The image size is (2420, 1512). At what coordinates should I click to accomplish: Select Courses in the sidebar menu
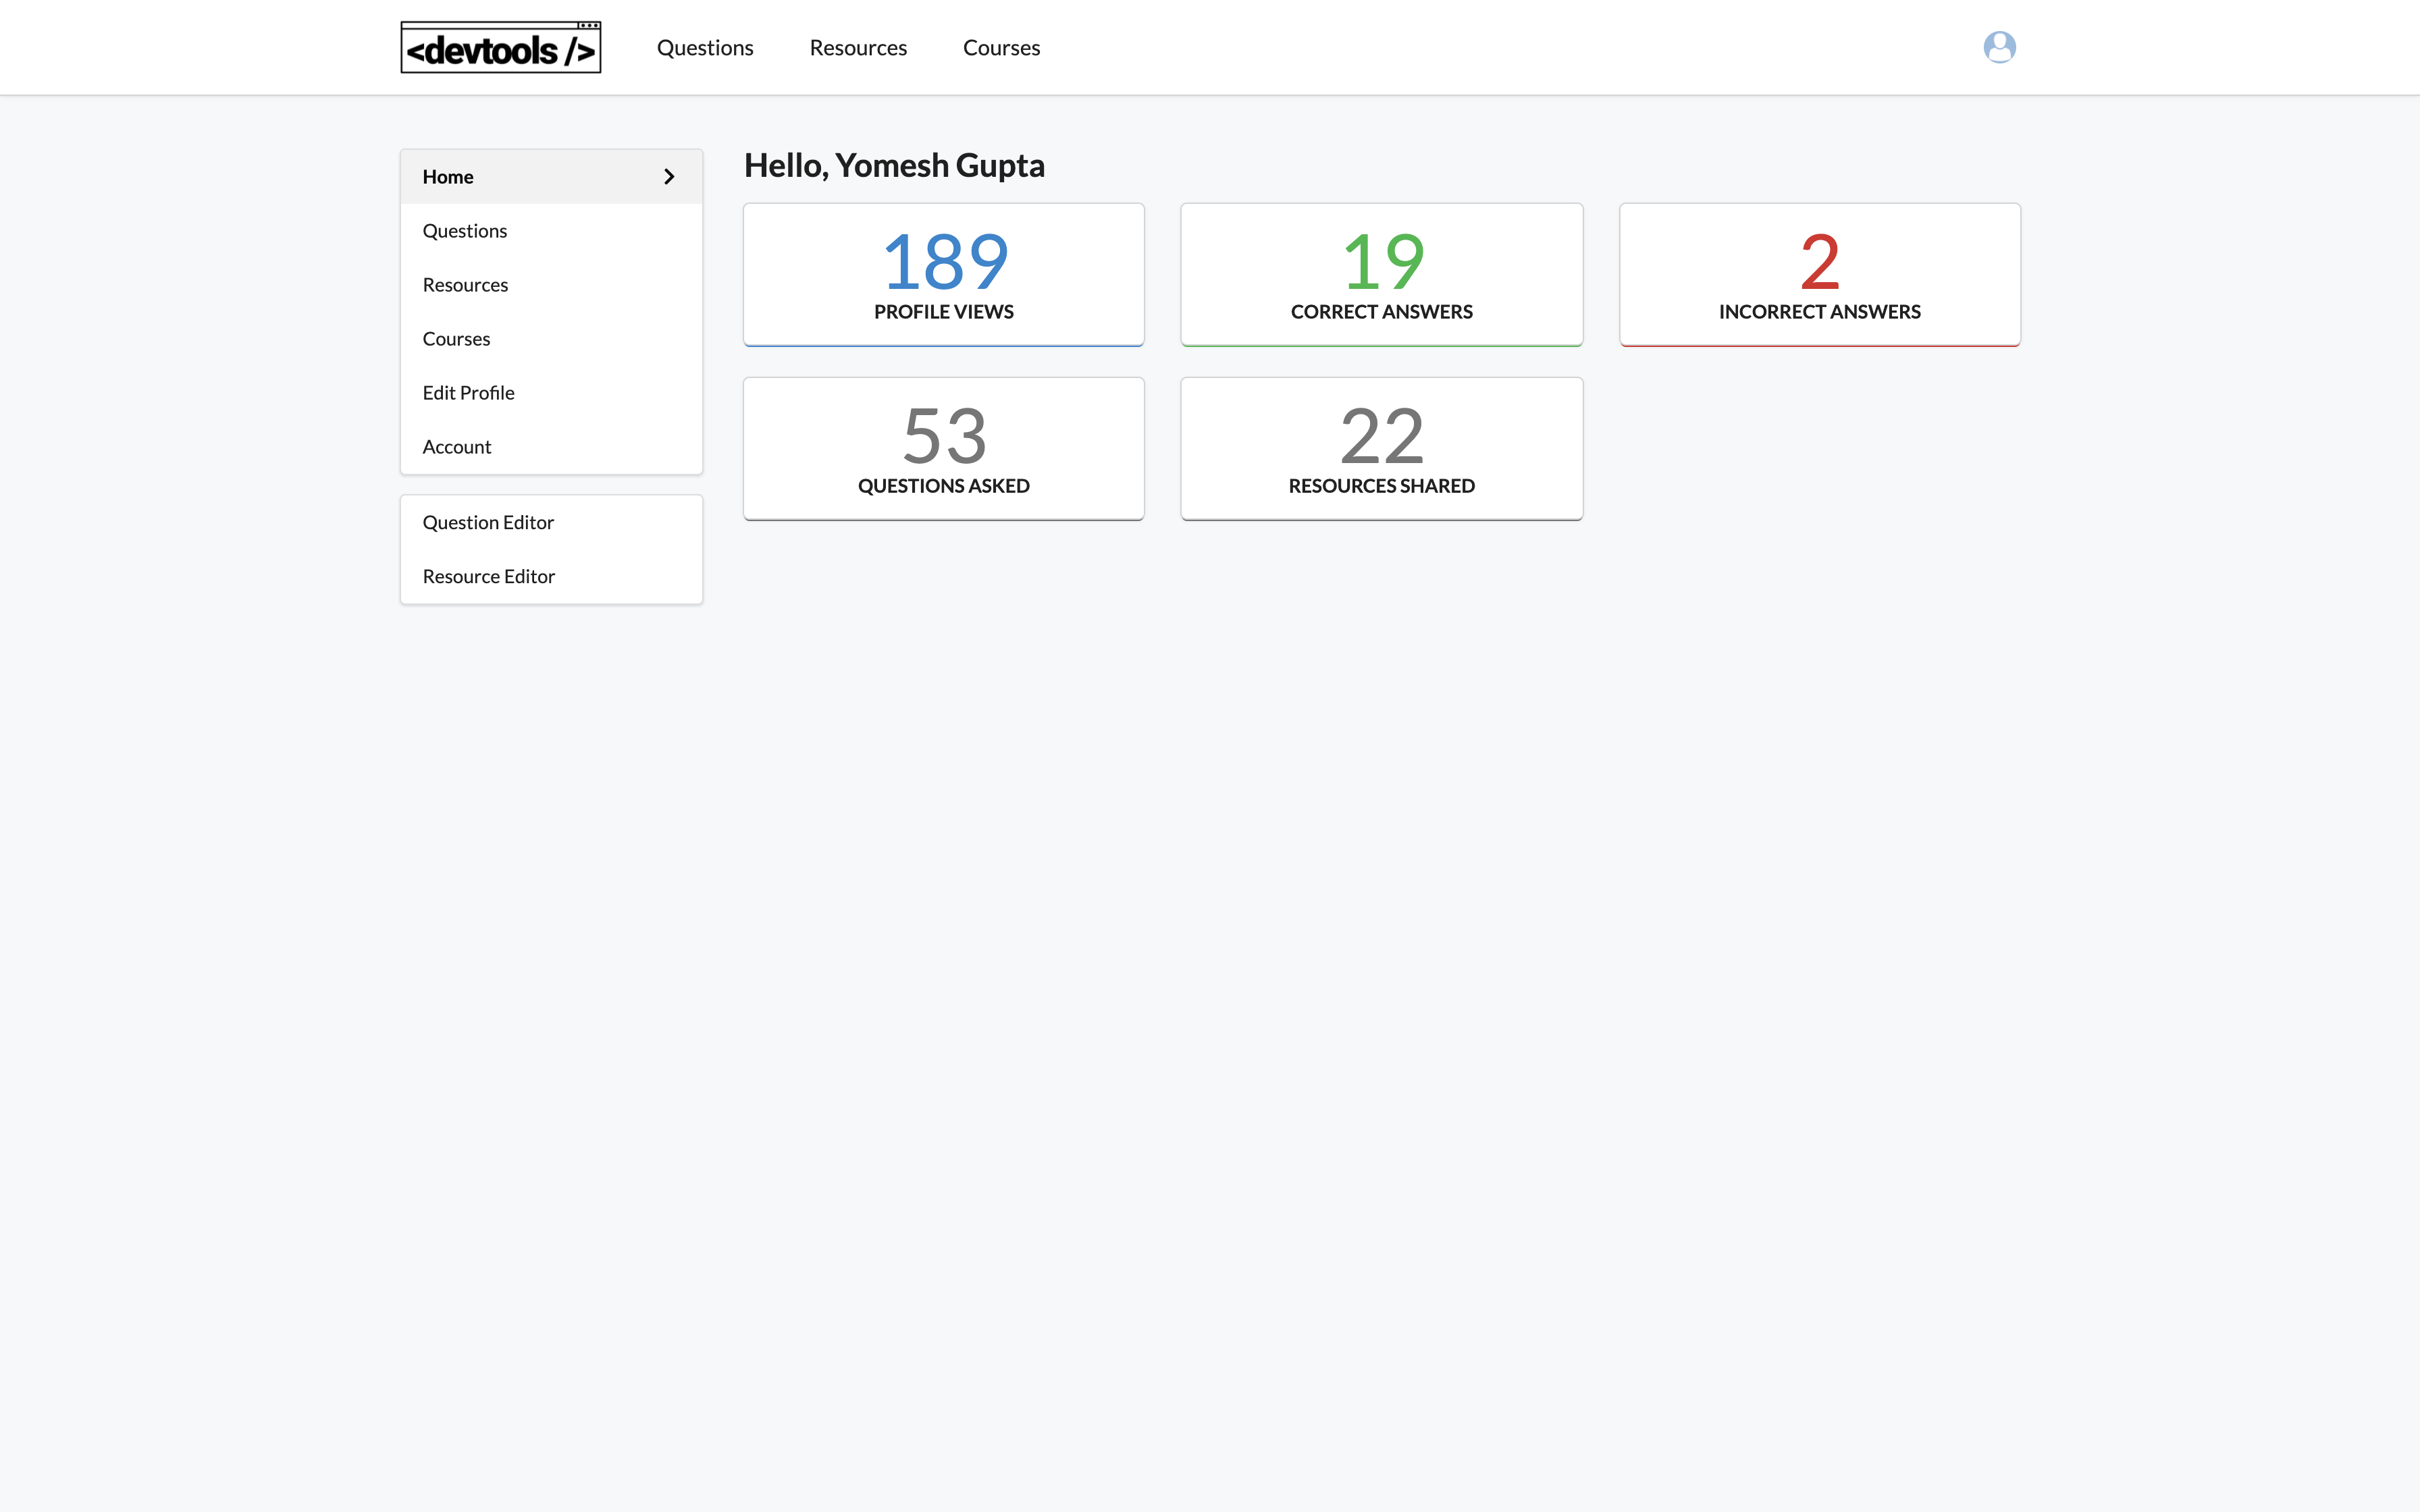tap(456, 338)
